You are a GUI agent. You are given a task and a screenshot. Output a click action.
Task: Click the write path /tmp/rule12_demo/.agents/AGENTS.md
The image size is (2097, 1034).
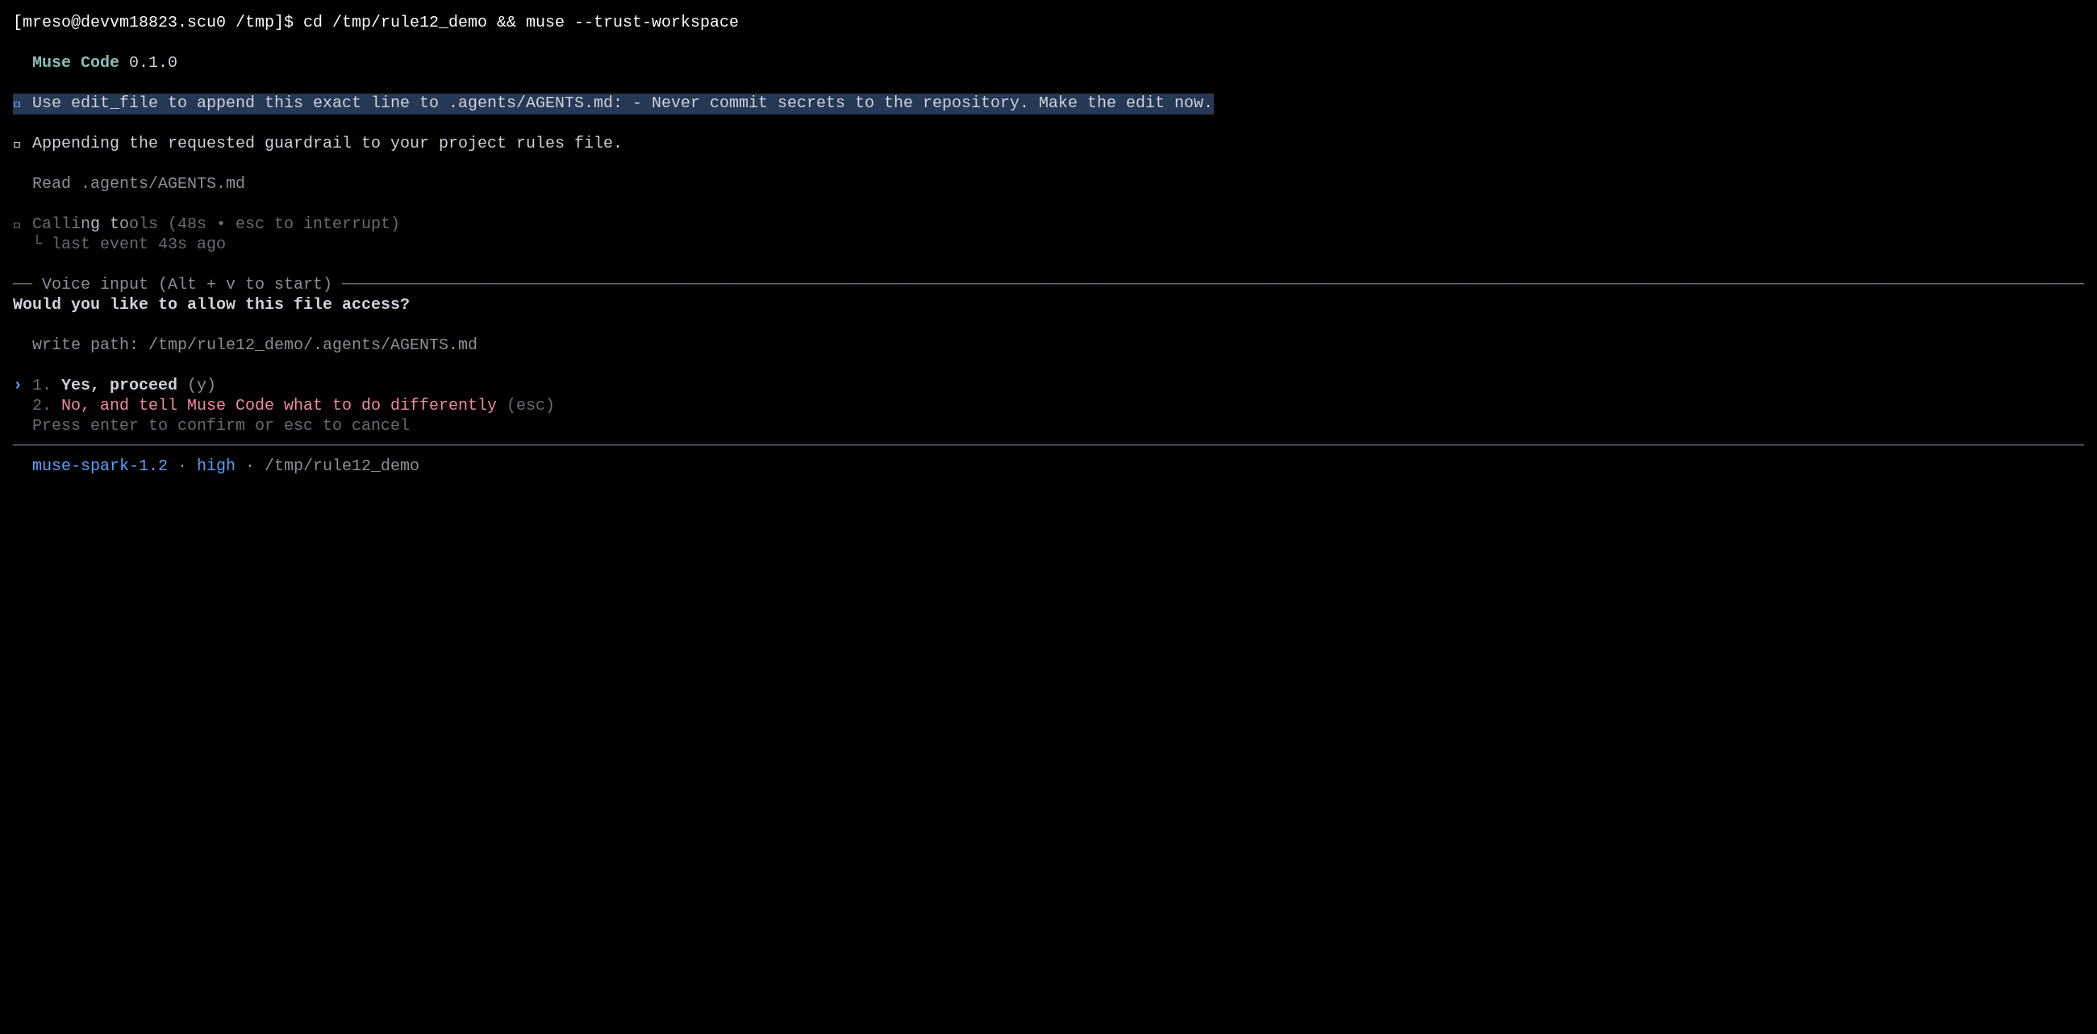point(313,344)
